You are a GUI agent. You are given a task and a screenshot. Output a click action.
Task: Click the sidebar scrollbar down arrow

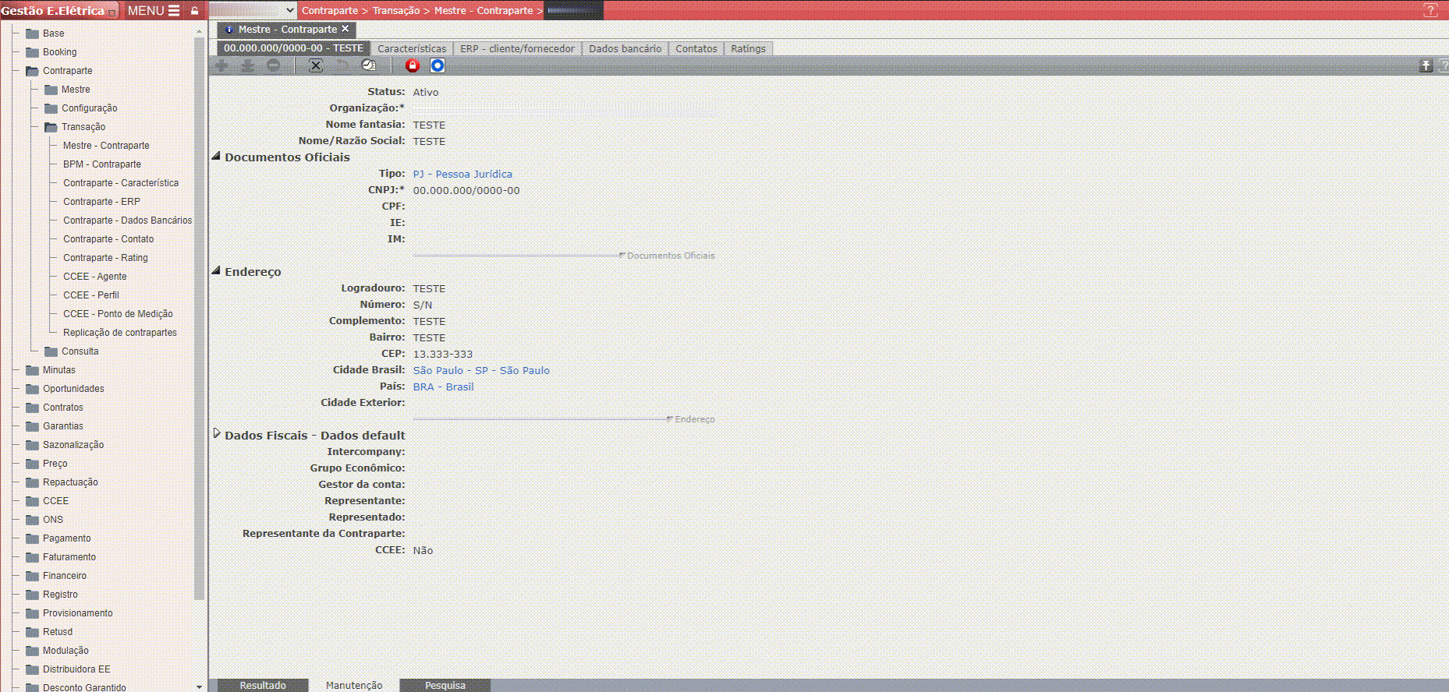200,687
